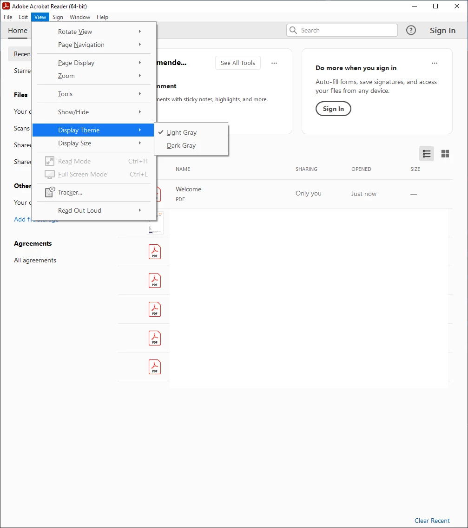Screen dimensions: 468x528
Task: Open the Help question mark icon
Action: click(x=411, y=30)
